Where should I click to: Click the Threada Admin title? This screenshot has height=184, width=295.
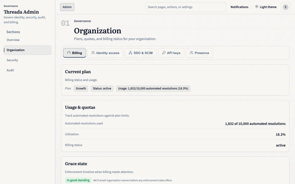21,12
